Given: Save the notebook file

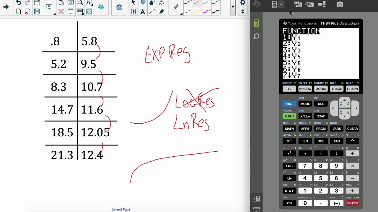Looking at the screenshot, I should 37,12.
